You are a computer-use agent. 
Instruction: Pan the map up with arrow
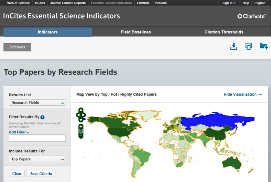pos(81,110)
